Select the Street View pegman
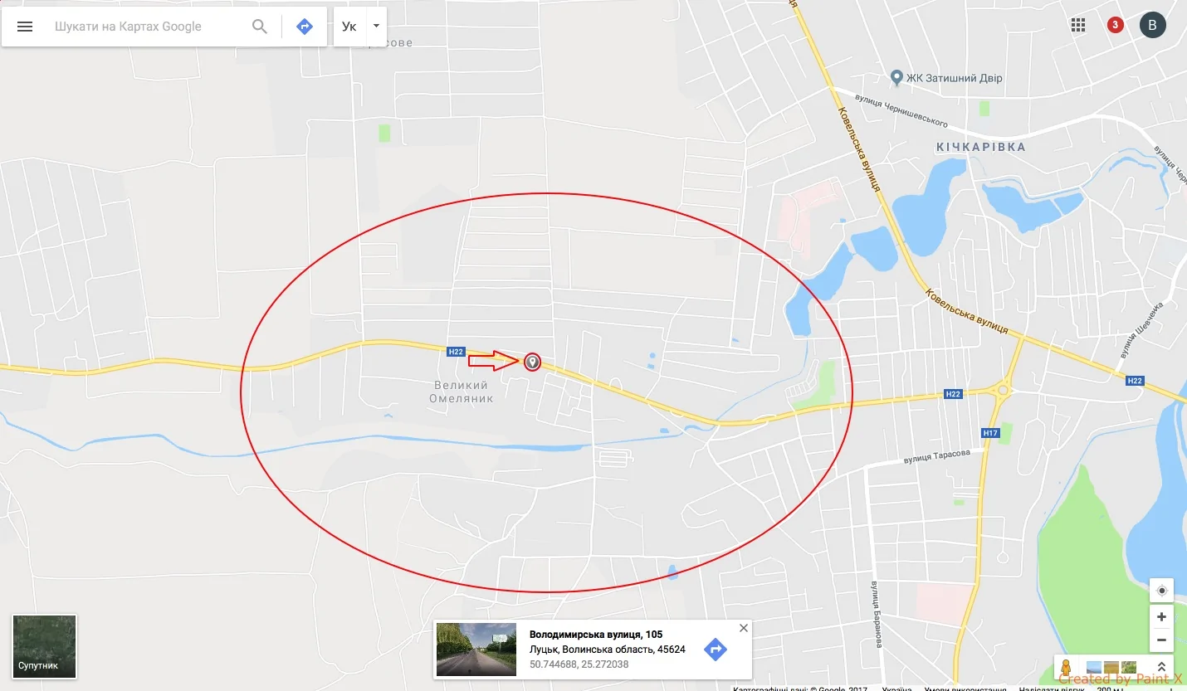Image resolution: width=1187 pixels, height=691 pixels. coord(1067,667)
